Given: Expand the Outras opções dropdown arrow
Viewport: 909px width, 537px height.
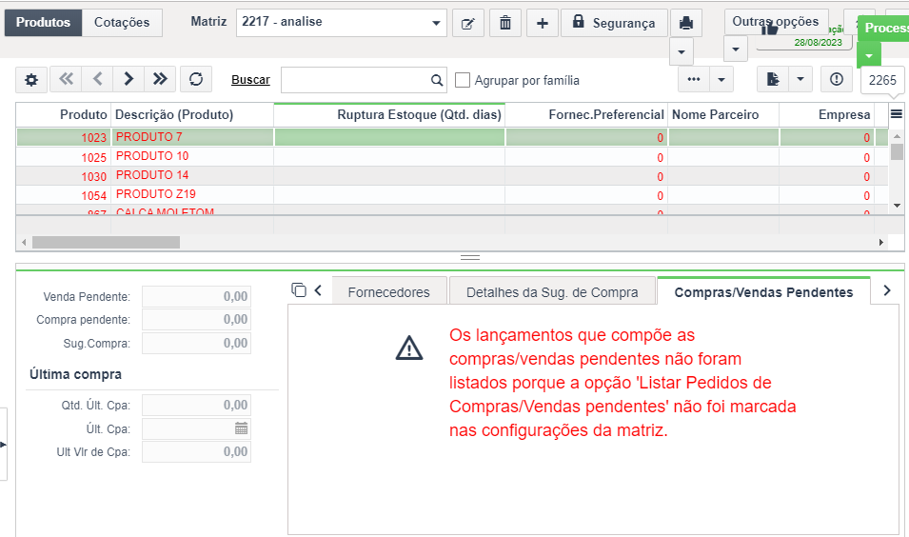Looking at the screenshot, I should click(736, 50).
